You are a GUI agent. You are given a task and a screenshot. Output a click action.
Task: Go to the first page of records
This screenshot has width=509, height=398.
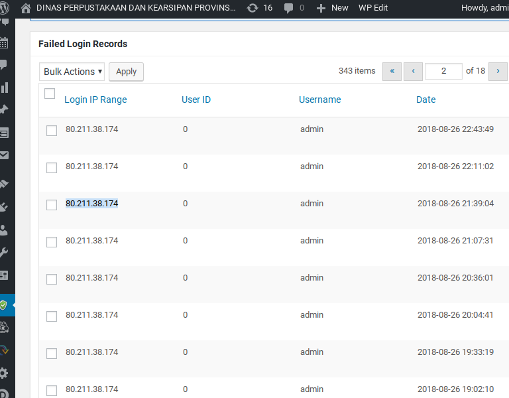[392, 71]
